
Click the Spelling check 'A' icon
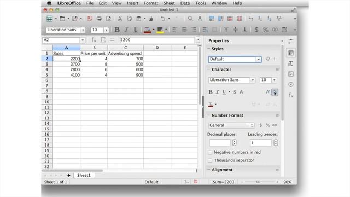(x=200, y=19)
